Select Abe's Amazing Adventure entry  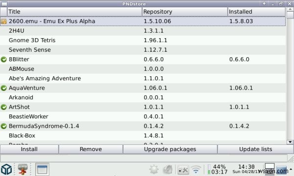coord(143,78)
